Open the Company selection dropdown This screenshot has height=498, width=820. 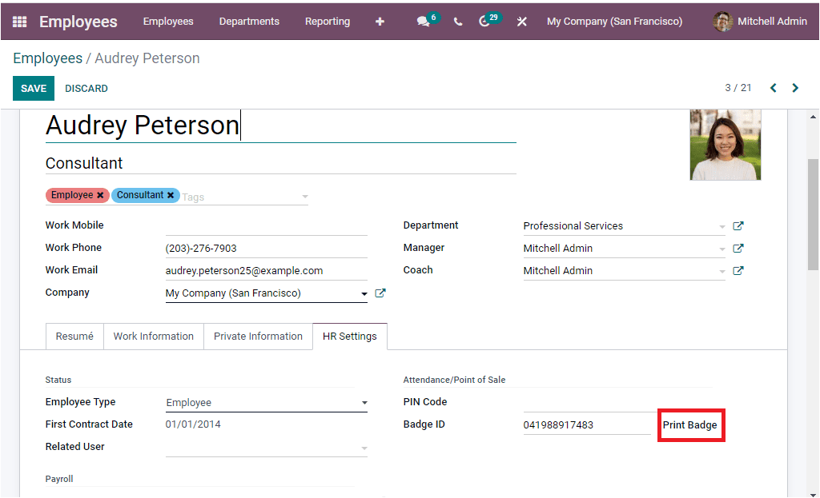(364, 293)
